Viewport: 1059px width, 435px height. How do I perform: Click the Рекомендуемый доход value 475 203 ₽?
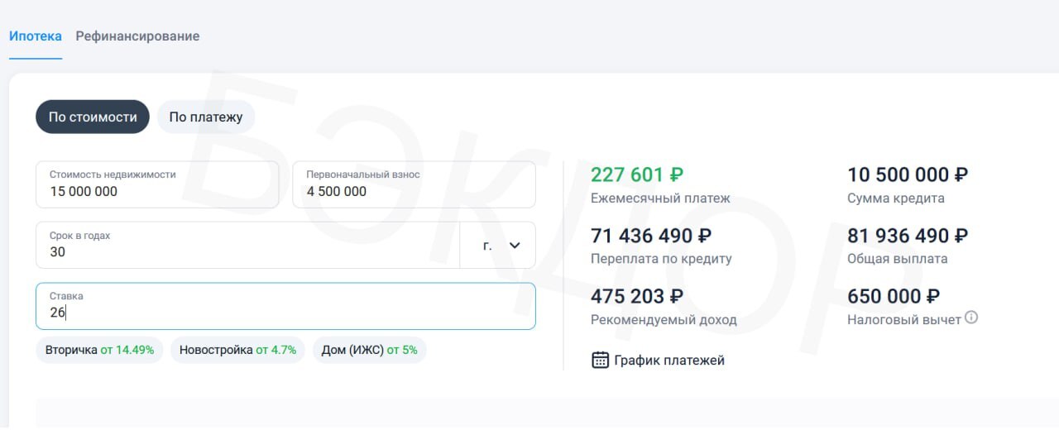(x=637, y=296)
